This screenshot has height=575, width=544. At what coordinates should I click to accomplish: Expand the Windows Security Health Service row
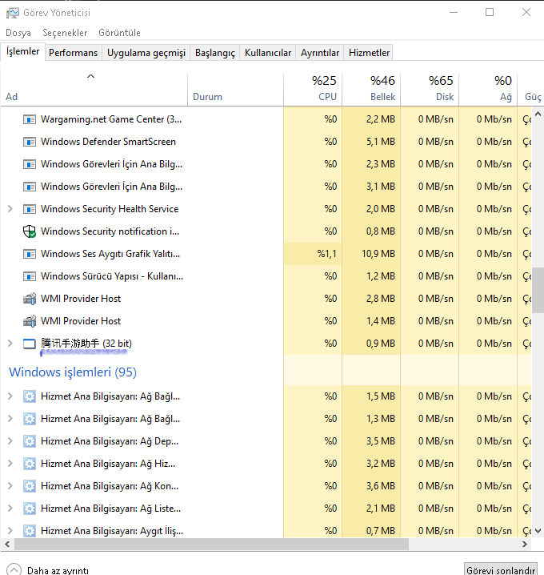10,209
